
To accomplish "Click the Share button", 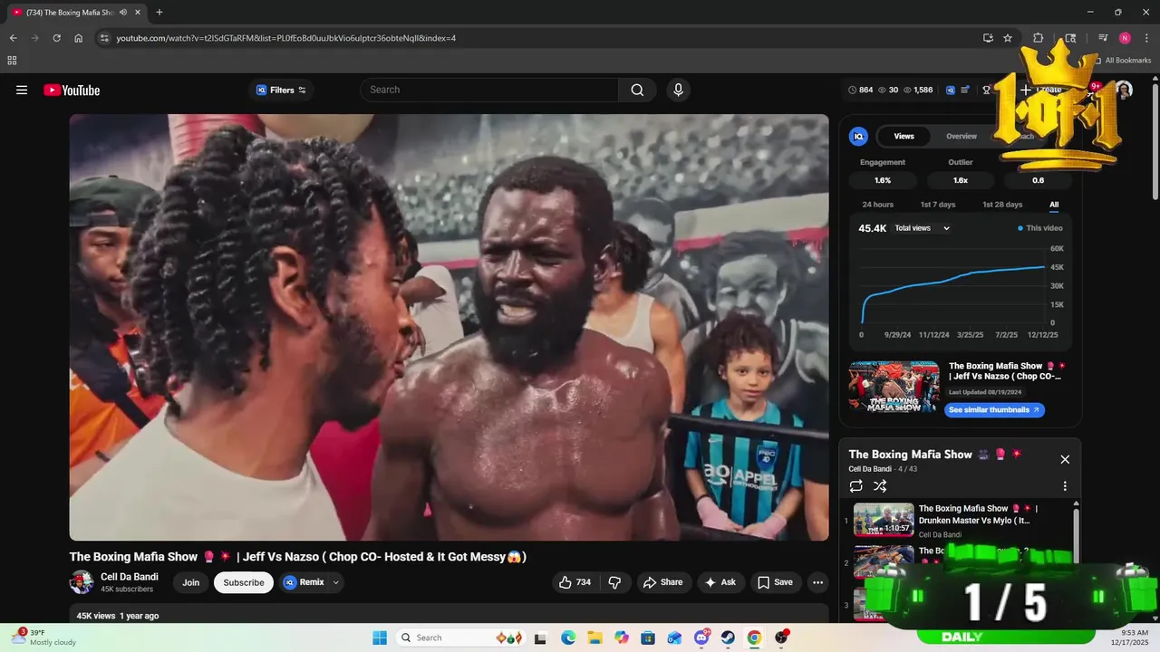I will click(663, 582).
